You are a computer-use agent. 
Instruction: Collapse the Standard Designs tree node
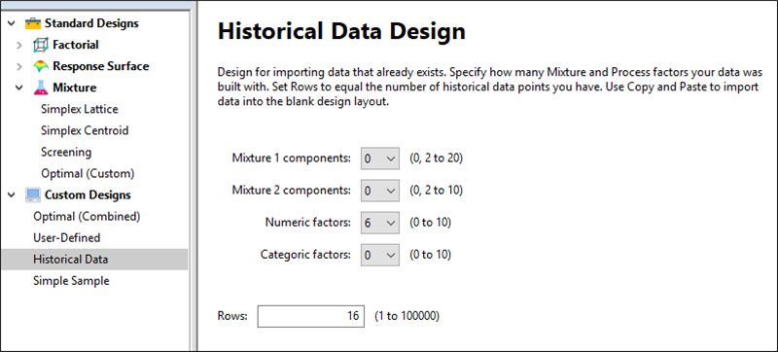coord(12,23)
